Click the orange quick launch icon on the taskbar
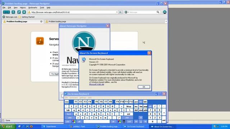 [x=31, y=126]
